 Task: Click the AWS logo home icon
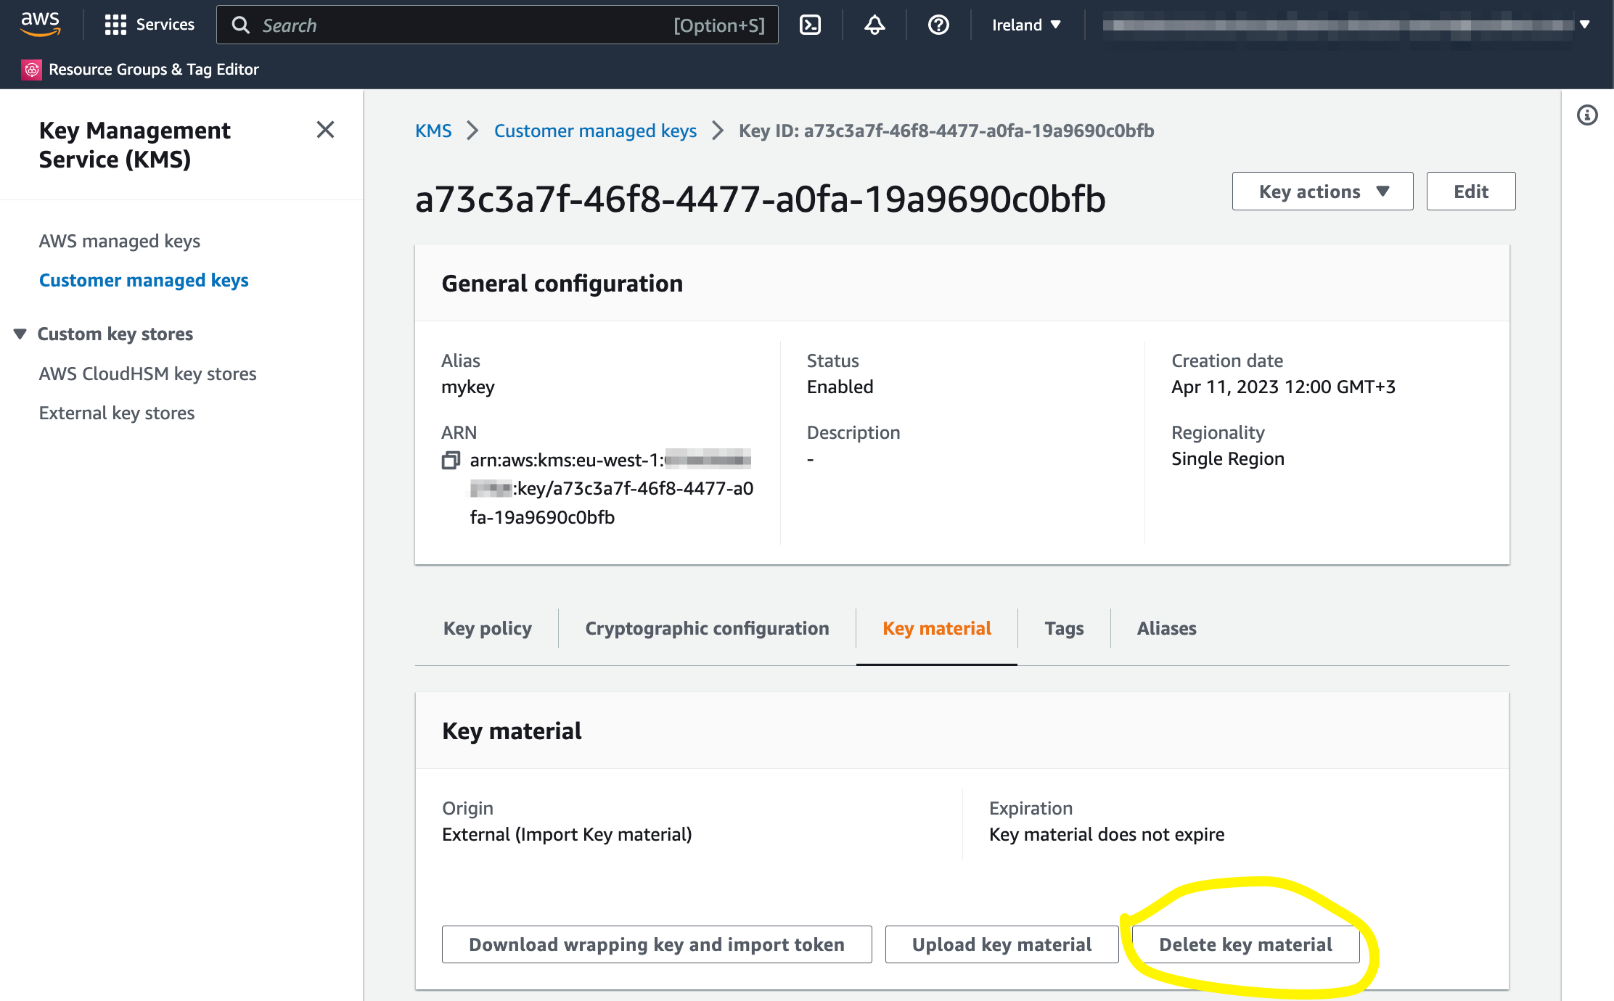(40, 25)
